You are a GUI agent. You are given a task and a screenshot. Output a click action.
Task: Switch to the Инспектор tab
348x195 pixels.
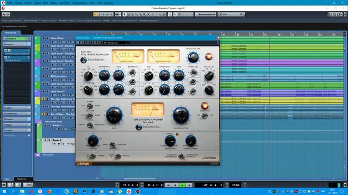(x=11, y=32)
